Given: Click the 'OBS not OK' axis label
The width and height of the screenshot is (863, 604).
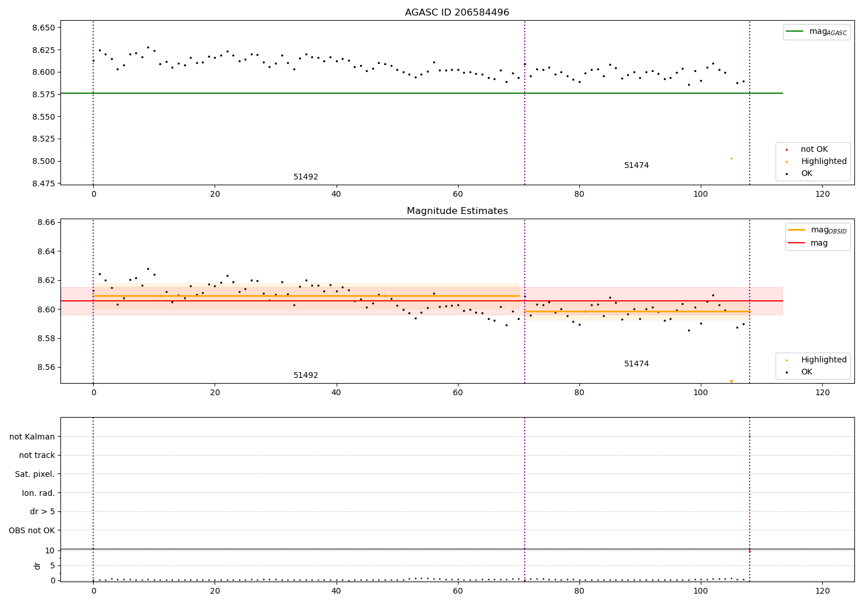Looking at the screenshot, I should pyautogui.click(x=32, y=531).
